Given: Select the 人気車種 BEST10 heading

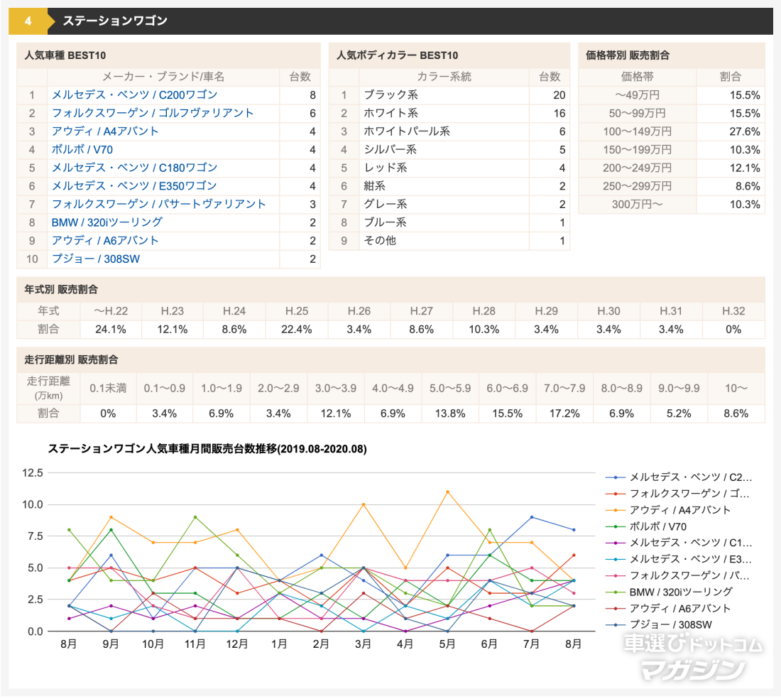Looking at the screenshot, I should (65, 55).
